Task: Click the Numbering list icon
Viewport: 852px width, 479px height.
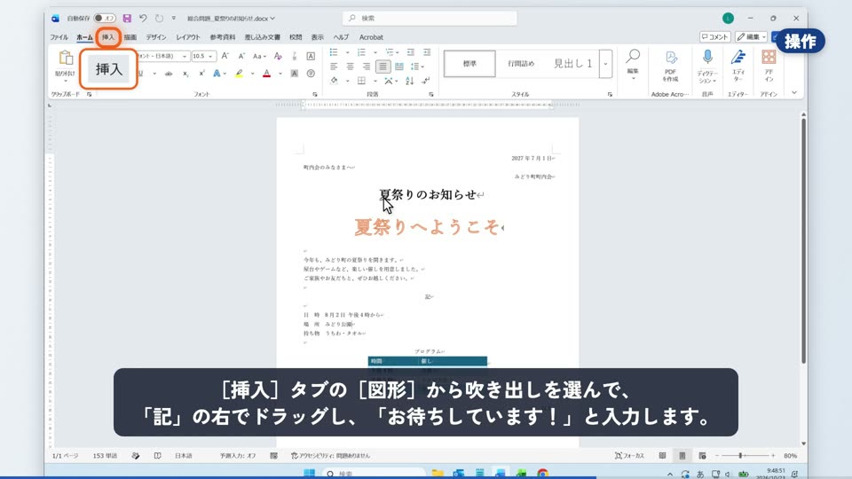Action: (x=361, y=52)
